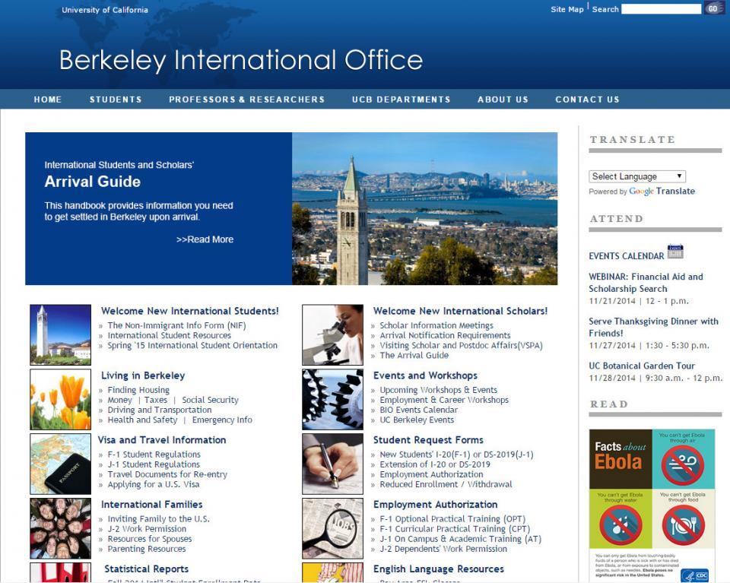Open Travel Documents for Re-entry link
This screenshot has height=583, width=730.
coord(167,474)
